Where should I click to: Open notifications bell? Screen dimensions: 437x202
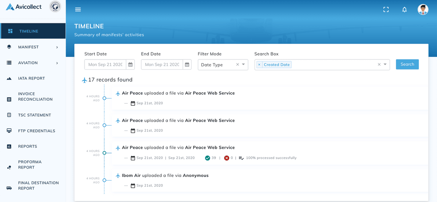404,9
